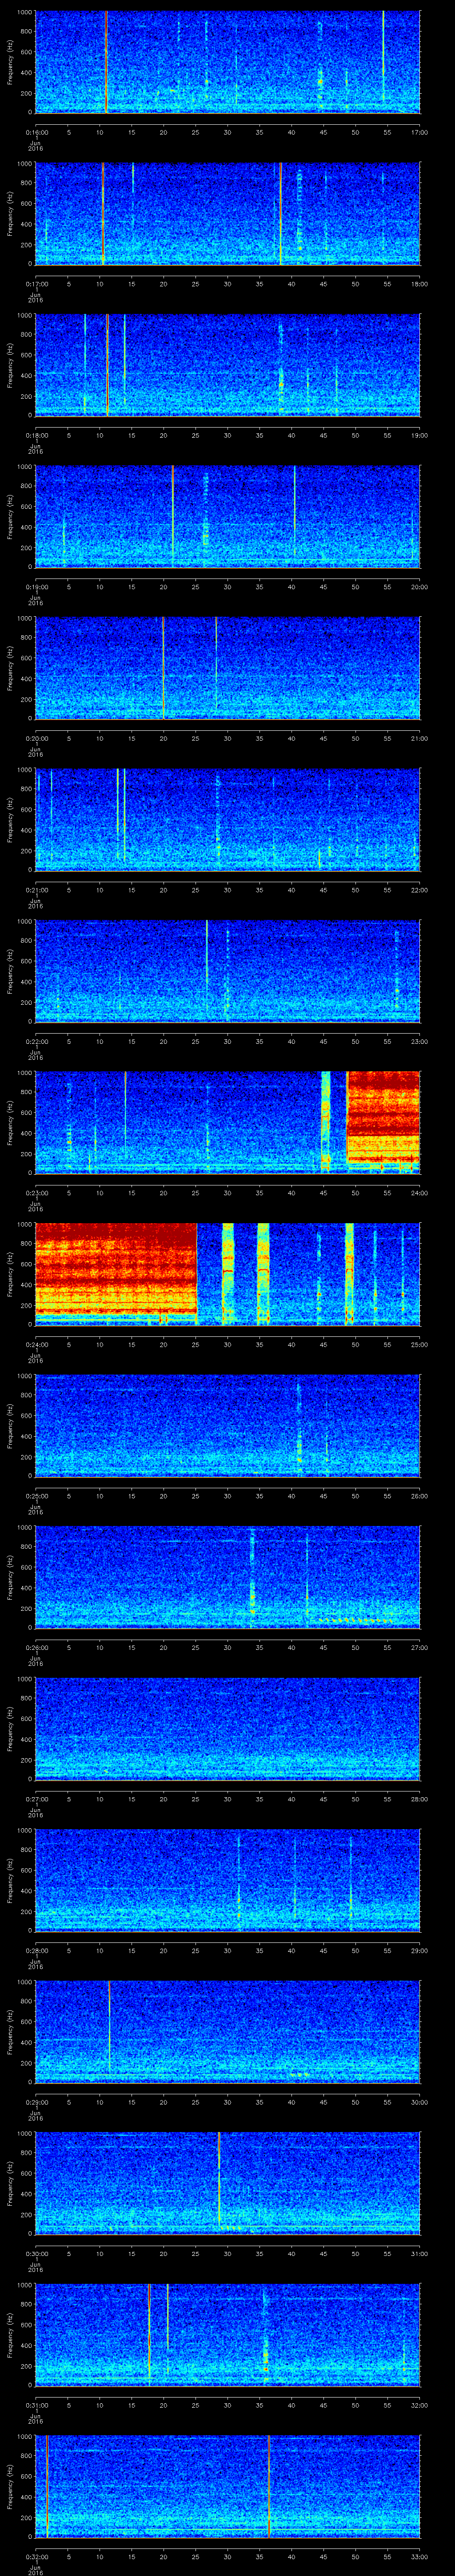The width and height of the screenshot is (455, 2576).
Task: Click the 0:18:00 time axis label
Action: 36,435
